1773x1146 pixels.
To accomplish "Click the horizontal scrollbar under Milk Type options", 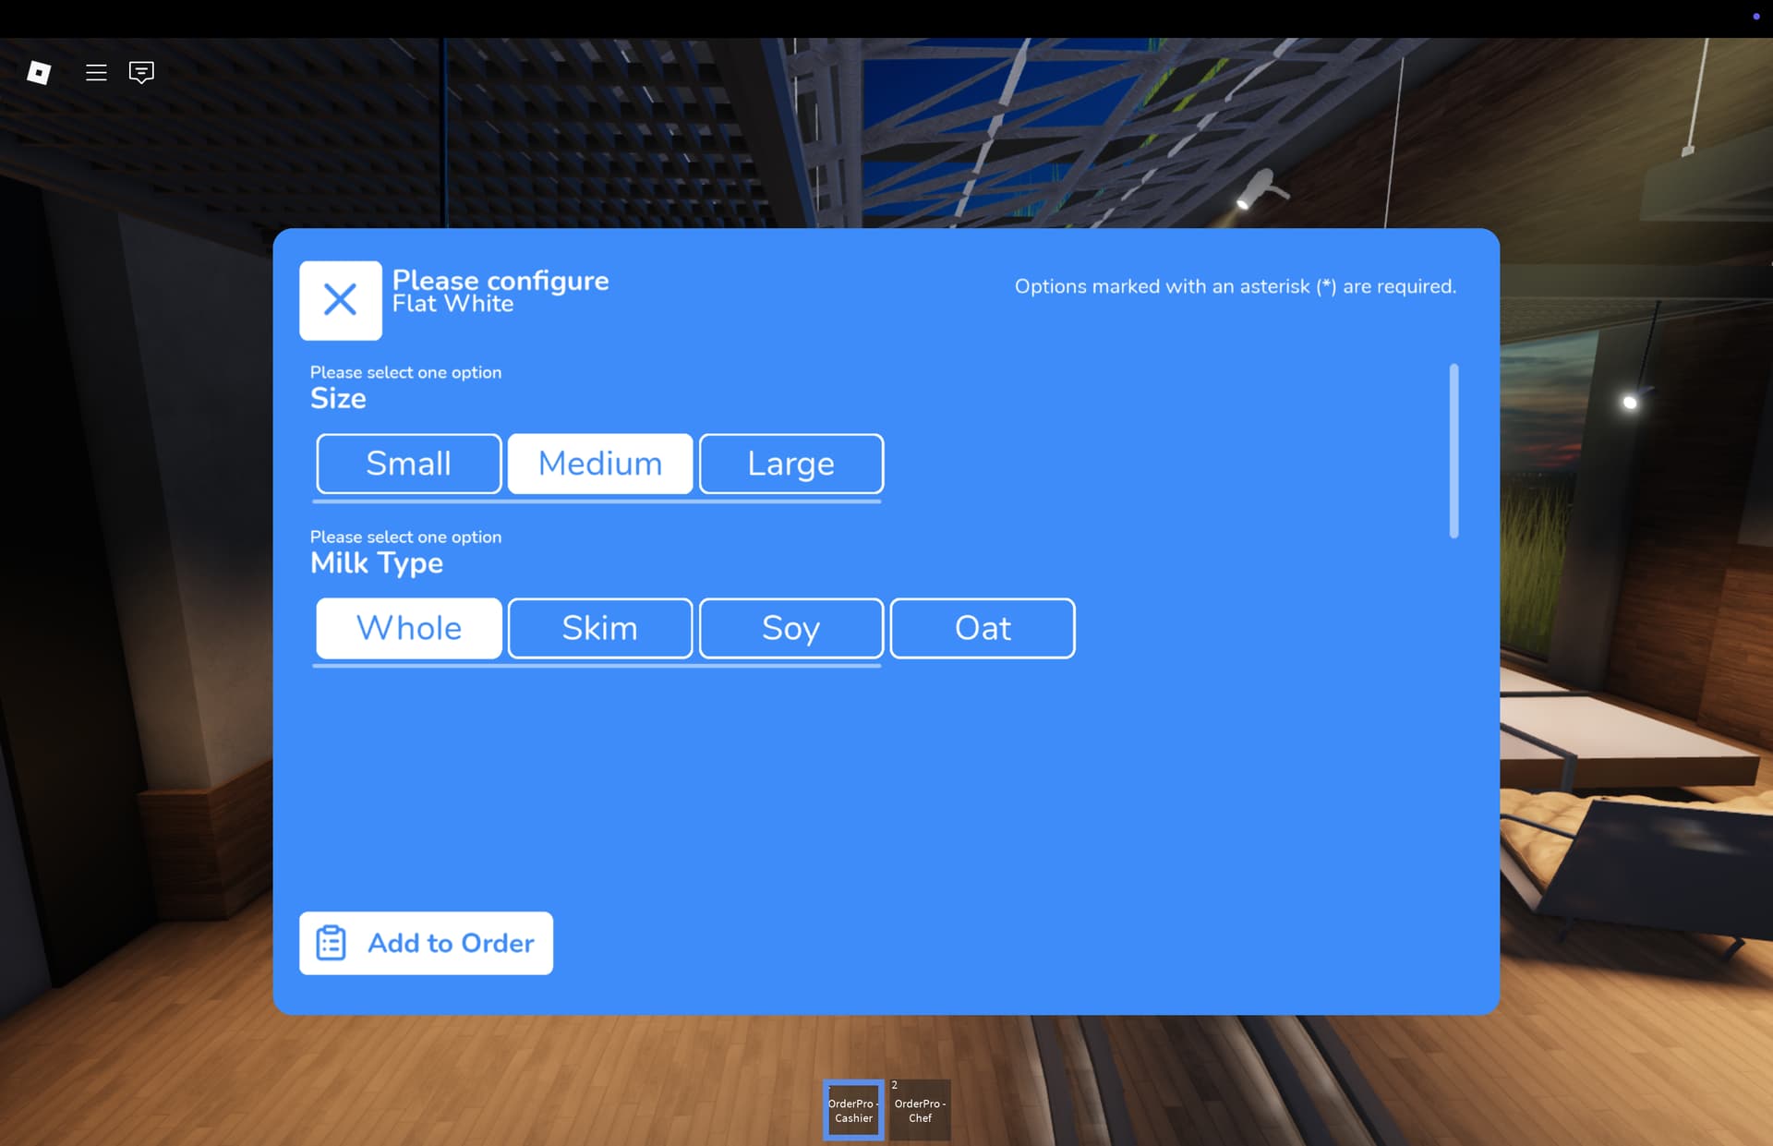I will coord(597,666).
